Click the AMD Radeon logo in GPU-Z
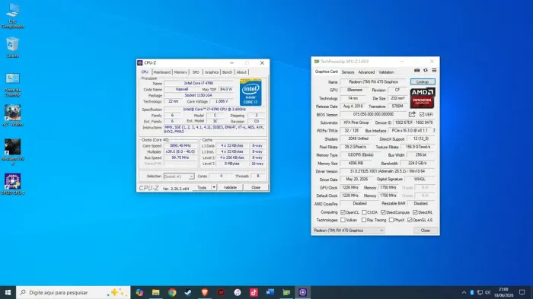The height and width of the screenshot is (299, 533). click(422, 98)
